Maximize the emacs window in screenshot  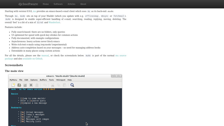pos(117,76)
